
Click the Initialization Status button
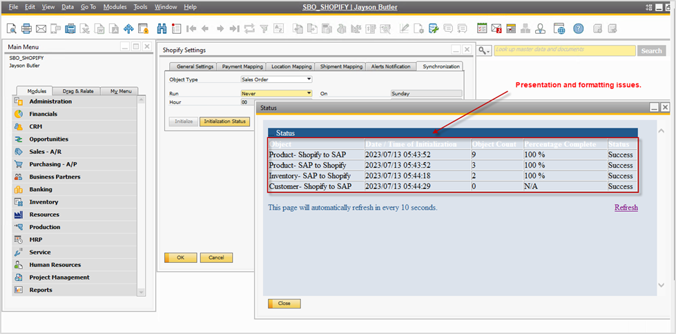click(x=224, y=121)
